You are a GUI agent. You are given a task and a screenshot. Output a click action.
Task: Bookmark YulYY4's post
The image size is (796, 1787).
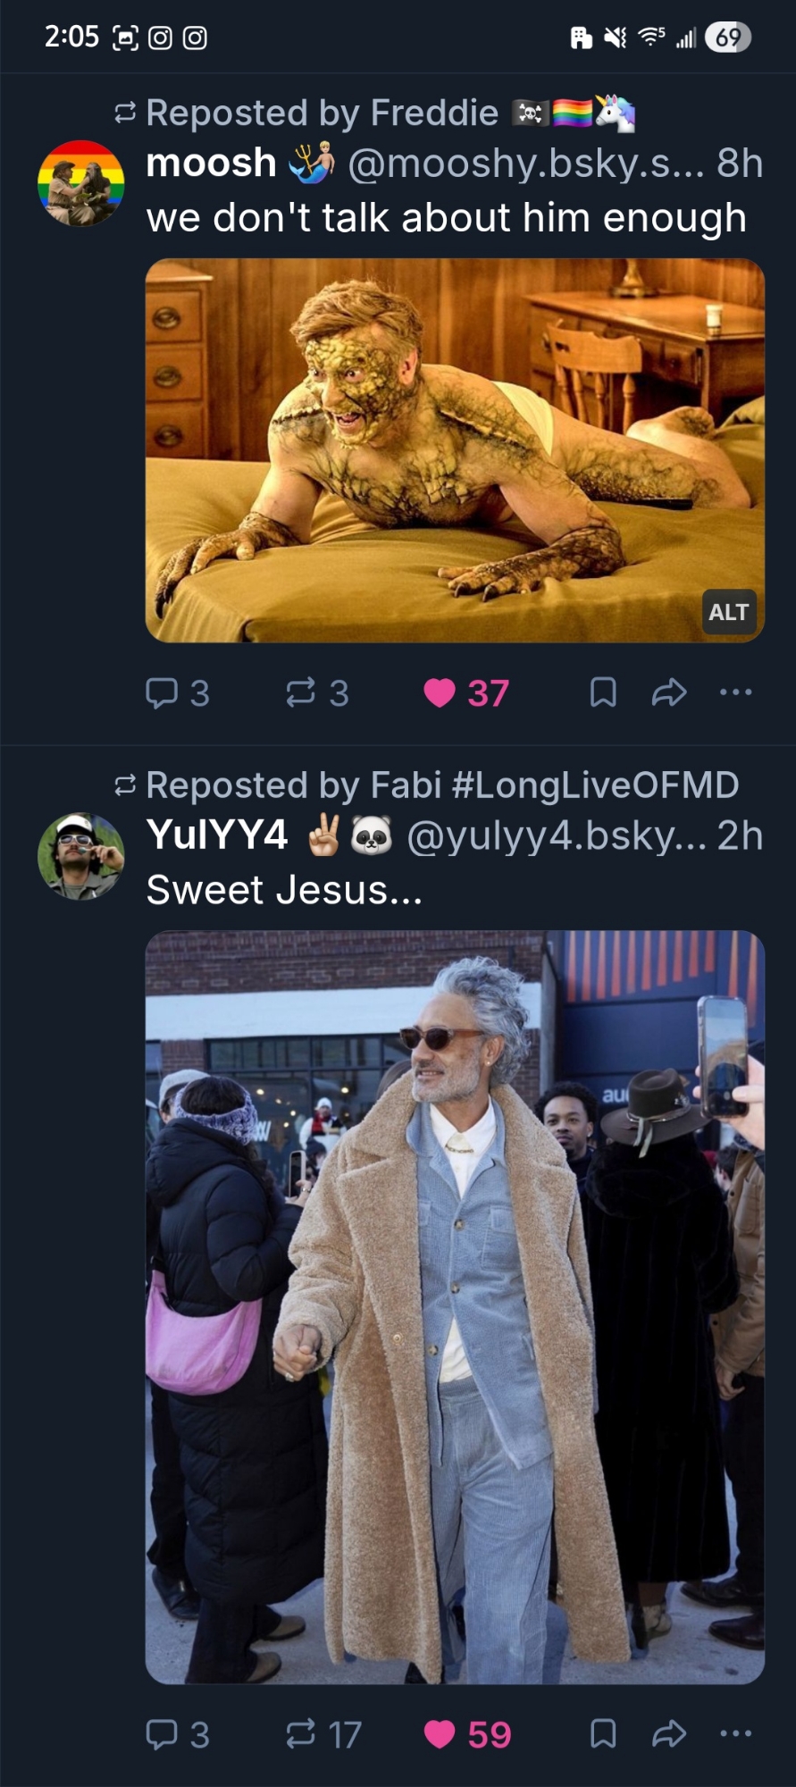603,1734
